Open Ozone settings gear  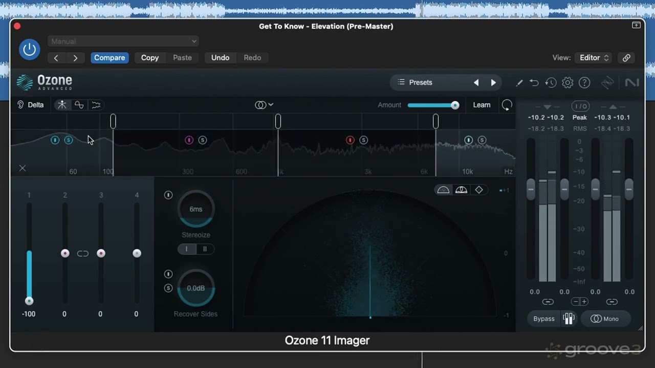pyautogui.click(x=567, y=83)
